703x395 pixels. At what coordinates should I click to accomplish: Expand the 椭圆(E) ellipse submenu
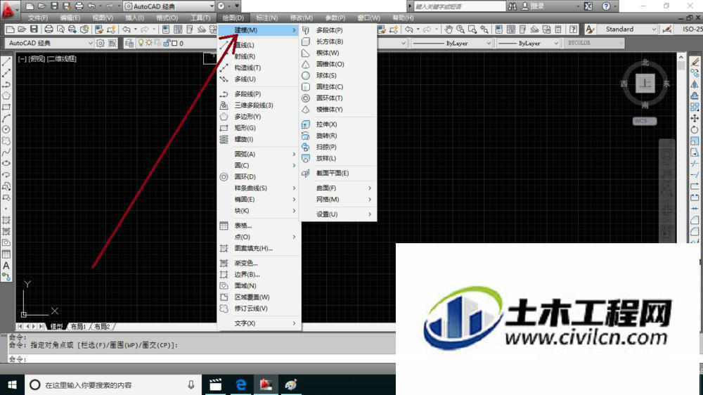(259, 199)
